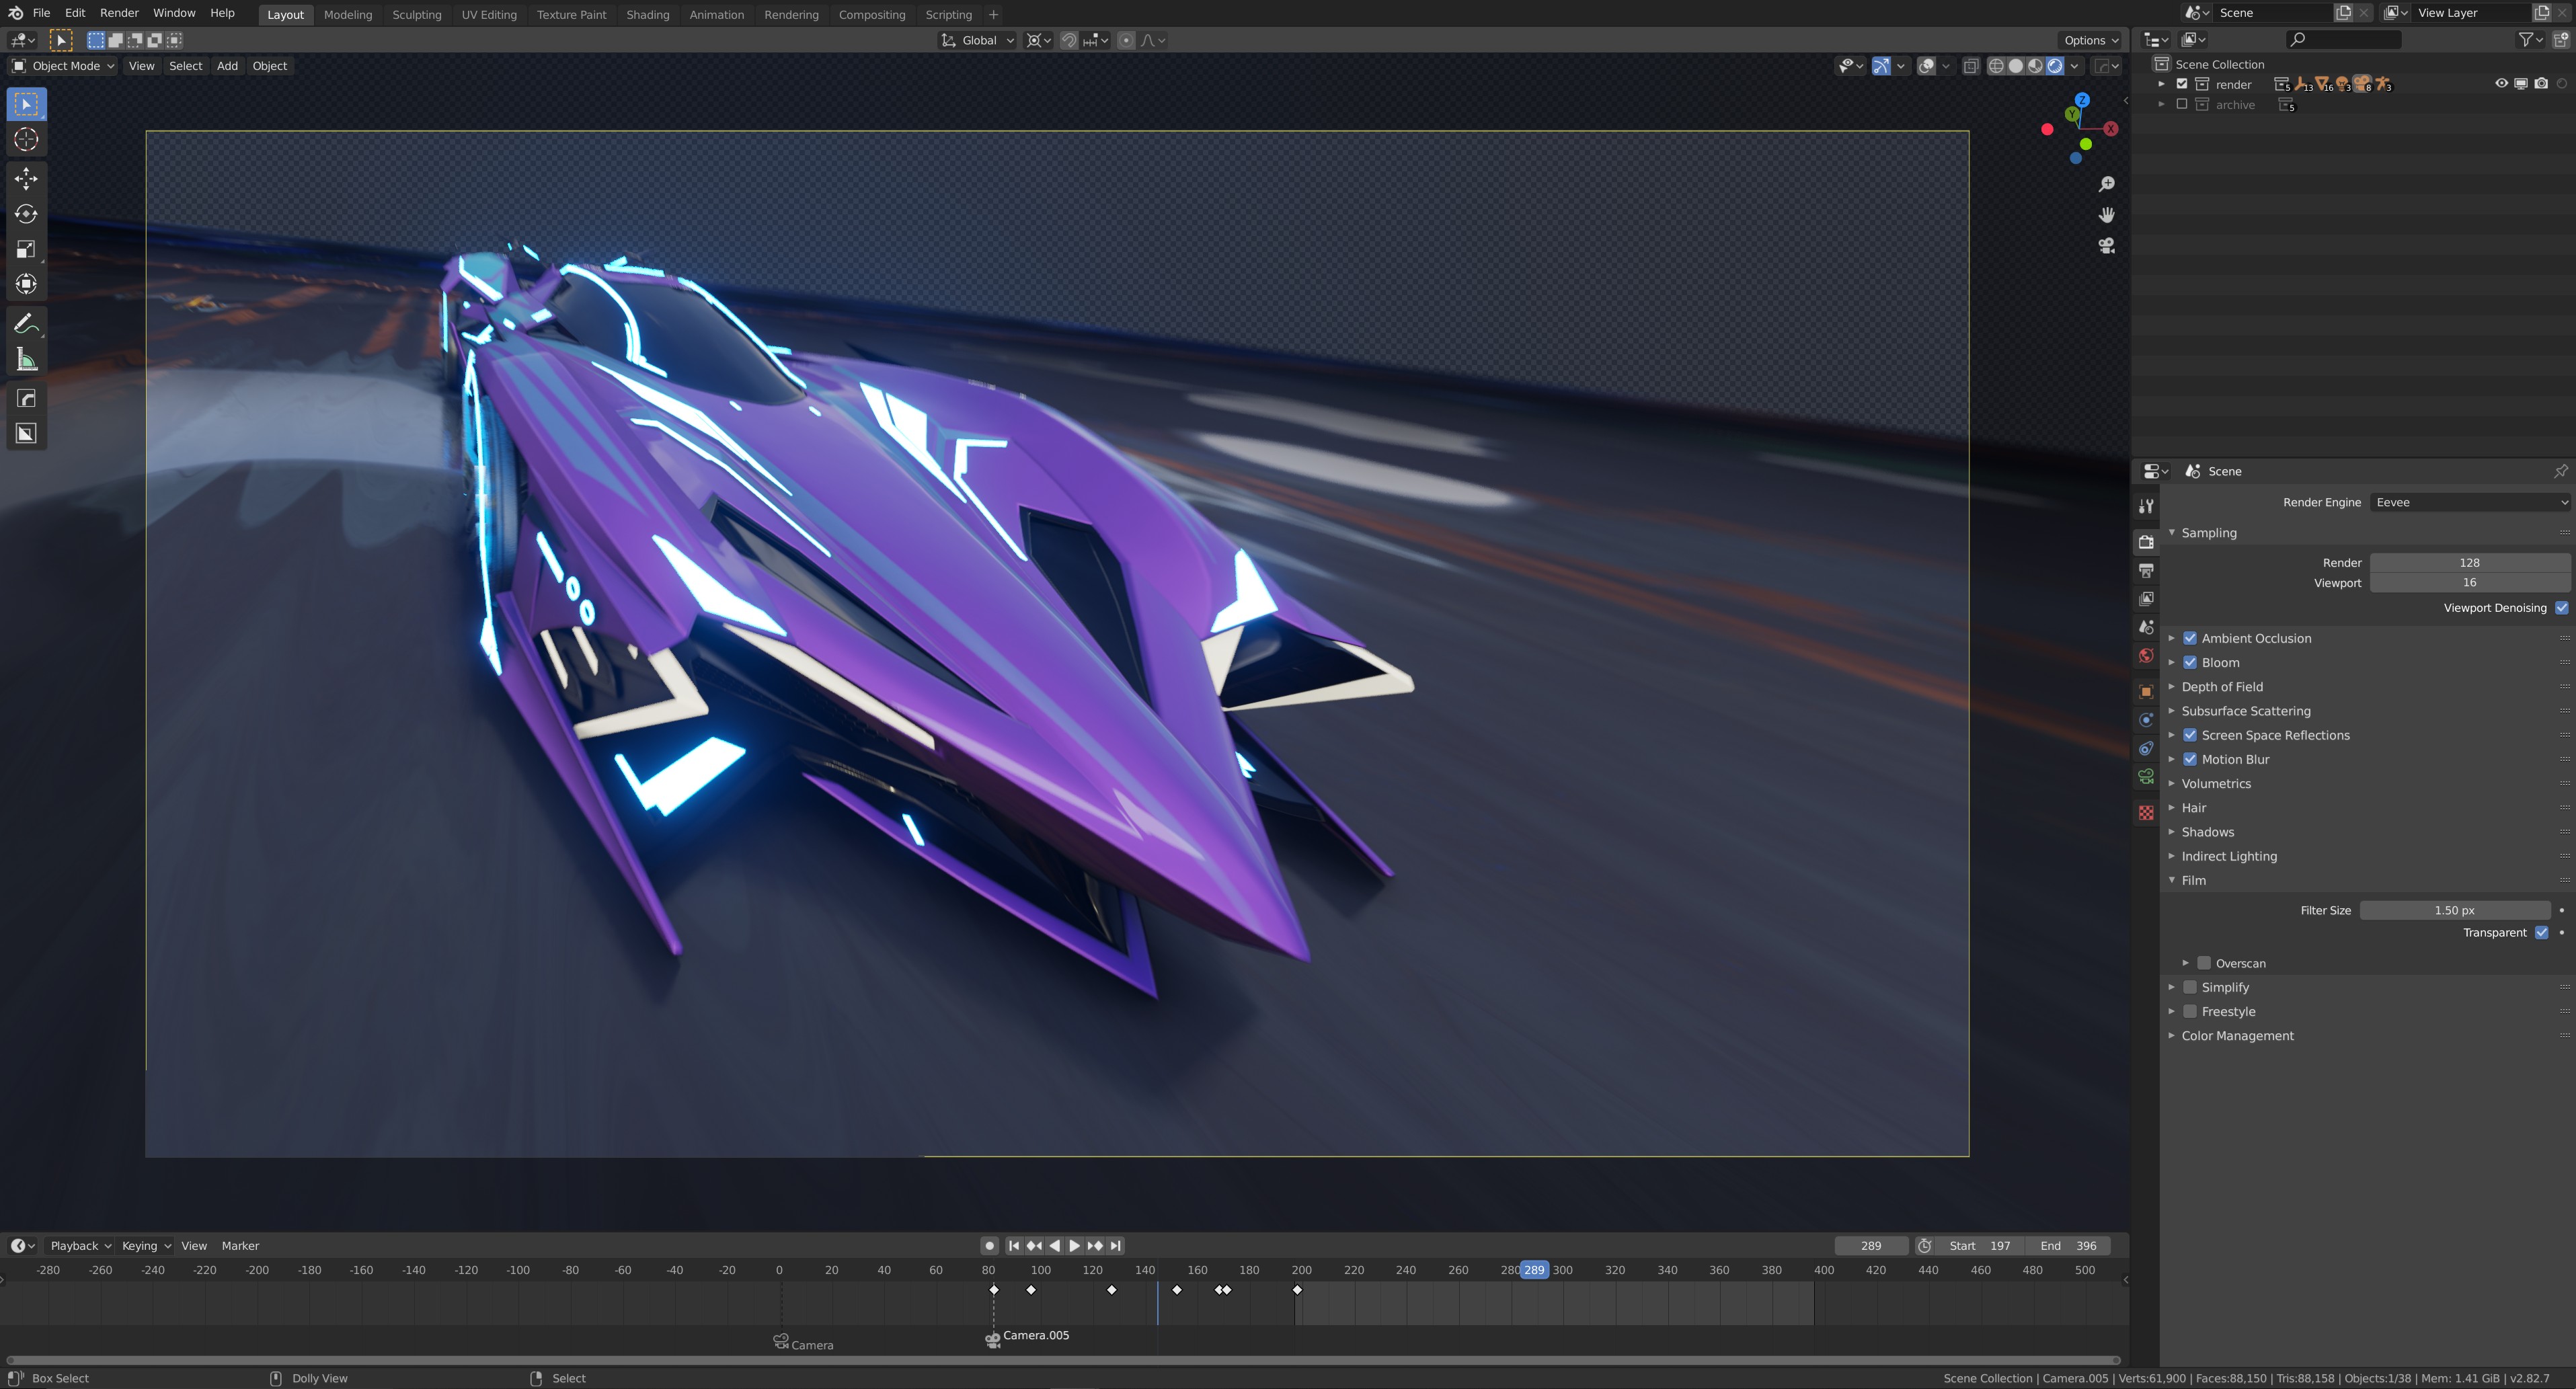This screenshot has height=1389, width=2576.
Task: Expand the render collection in the outliner
Action: 2161,84
